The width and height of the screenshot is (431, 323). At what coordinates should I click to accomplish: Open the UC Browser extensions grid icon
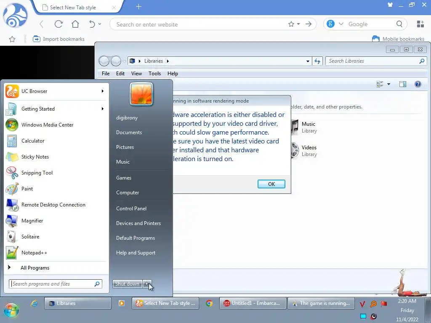coord(420,24)
